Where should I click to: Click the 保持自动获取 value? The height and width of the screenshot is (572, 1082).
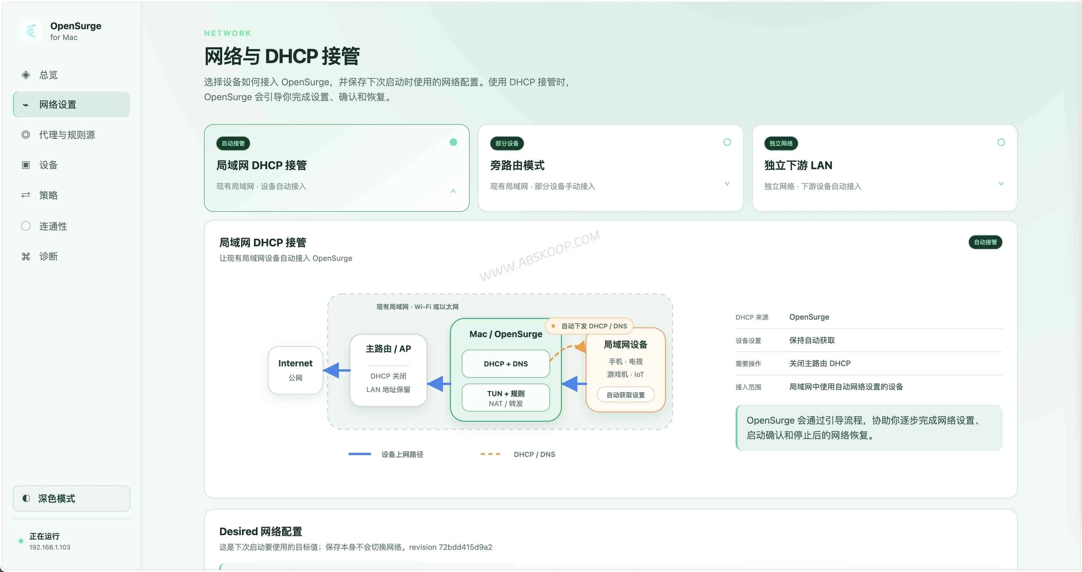point(812,340)
